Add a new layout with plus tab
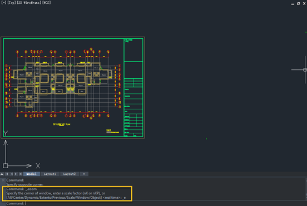The width and height of the screenshot is (307, 206). pyautogui.click(x=84, y=174)
